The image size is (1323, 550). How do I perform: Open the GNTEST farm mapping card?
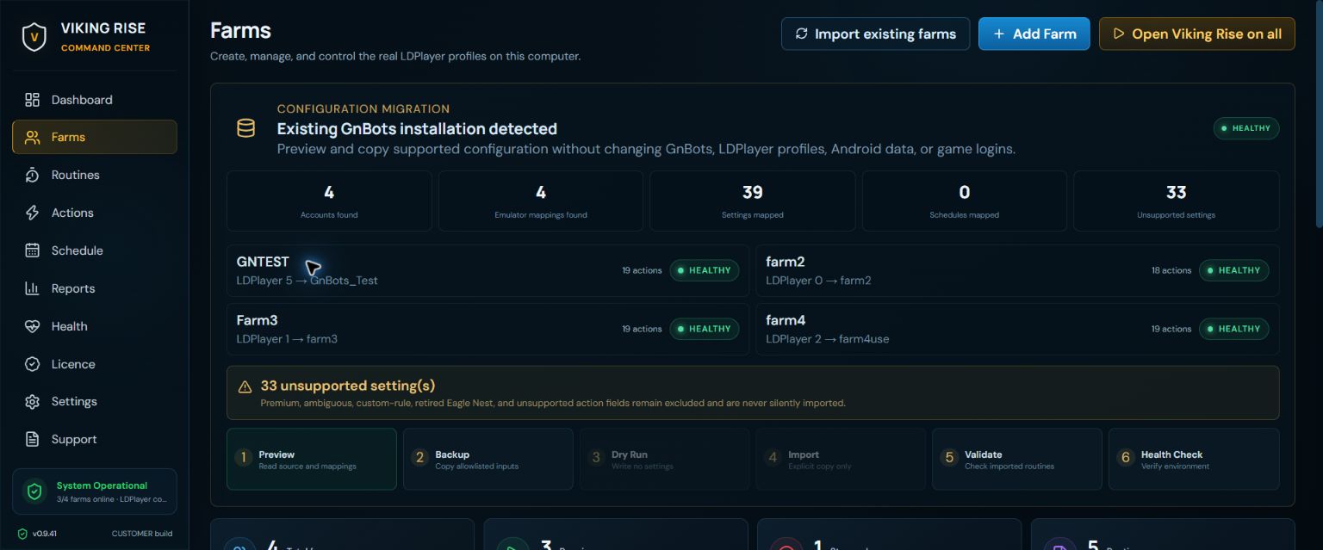point(488,270)
